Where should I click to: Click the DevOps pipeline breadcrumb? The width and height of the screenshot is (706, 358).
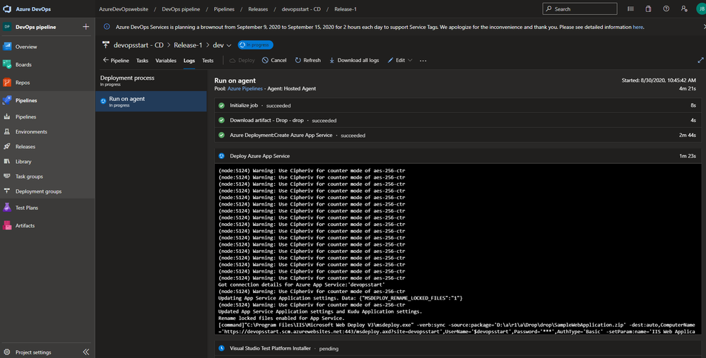tap(181, 9)
